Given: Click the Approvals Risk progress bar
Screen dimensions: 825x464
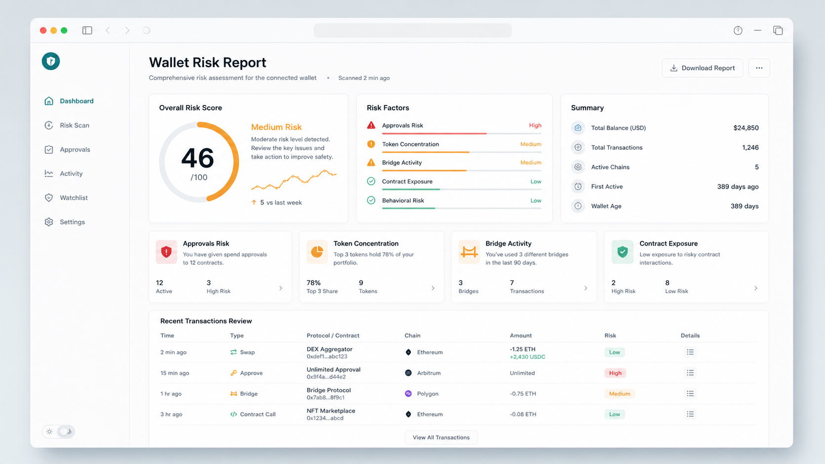Looking at the screenshot, I should pos(461,134).
